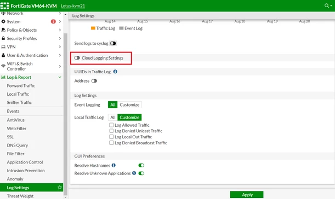The height and width of the screenshot is (199, 335).
Task: Expand Policy & Objects chevron
Action: (60, 30)
